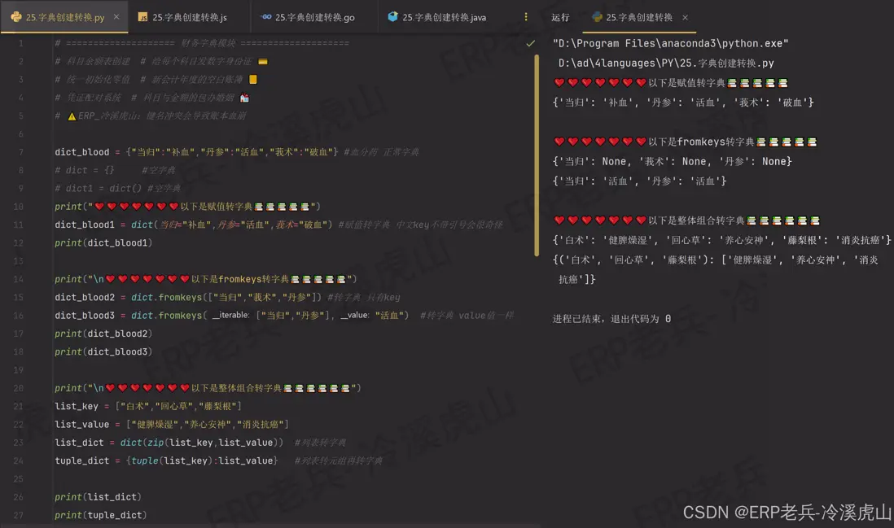Click print(tuple_dict) on line 27
The image size is (894, 528).
pyautogui.click(x=101, y=515)
